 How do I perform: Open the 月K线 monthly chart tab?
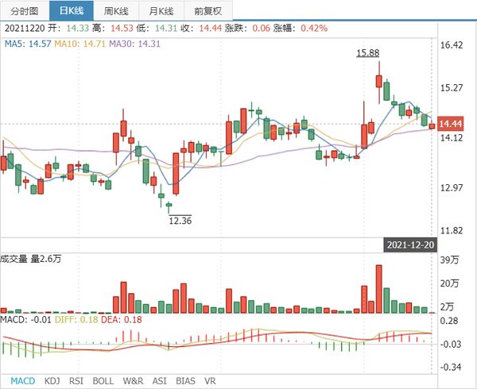click(163, 10)
